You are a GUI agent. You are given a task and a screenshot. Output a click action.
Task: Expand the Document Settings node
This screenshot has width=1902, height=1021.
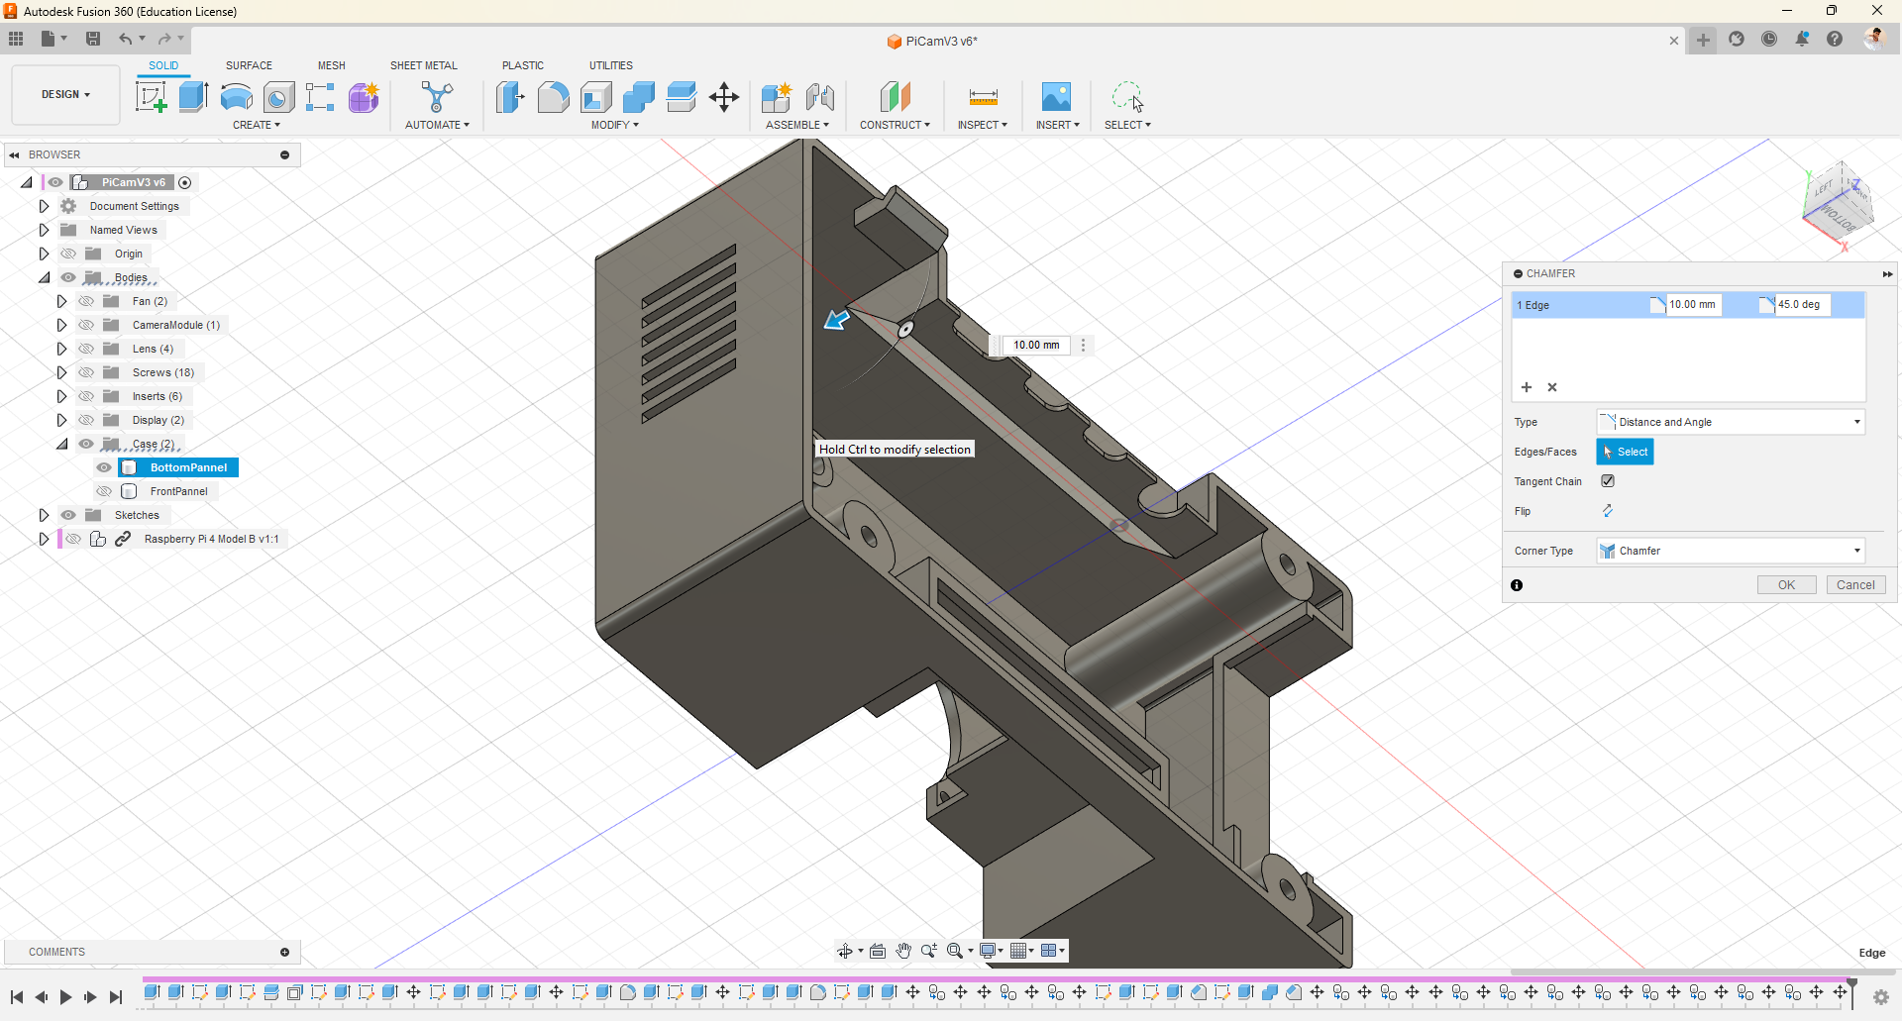click(x=44, y=206)
